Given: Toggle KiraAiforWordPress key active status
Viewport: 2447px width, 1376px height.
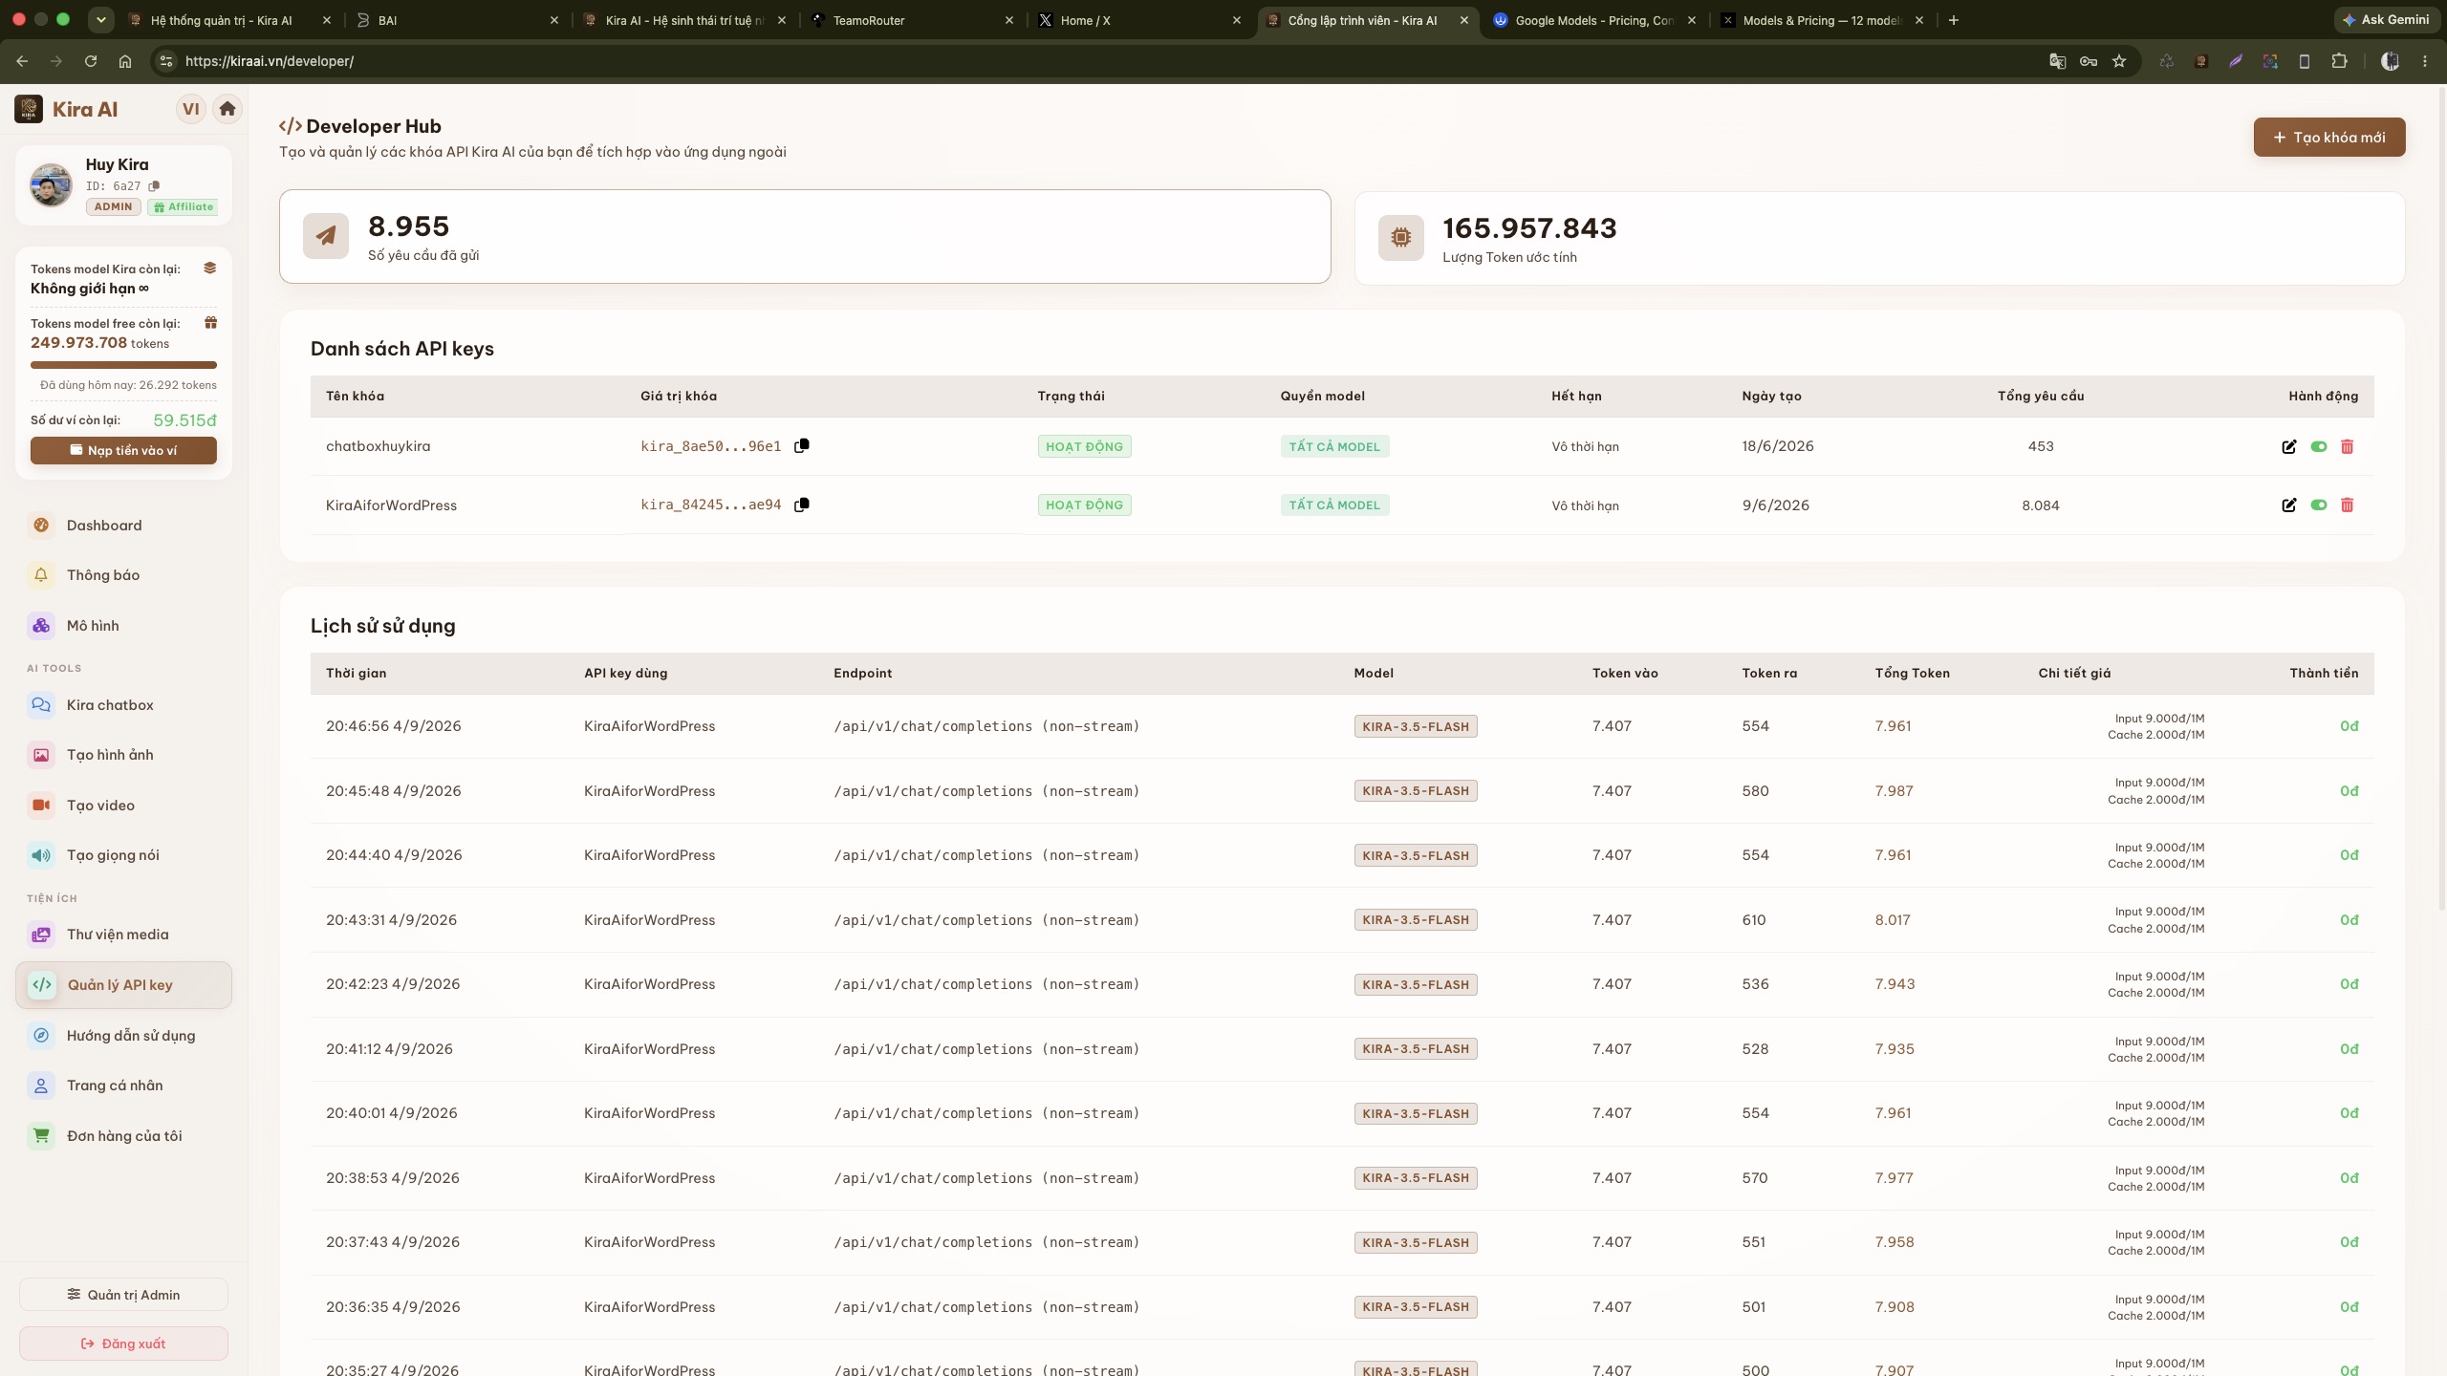Looking at the screenshot, I should [2318, 505].
